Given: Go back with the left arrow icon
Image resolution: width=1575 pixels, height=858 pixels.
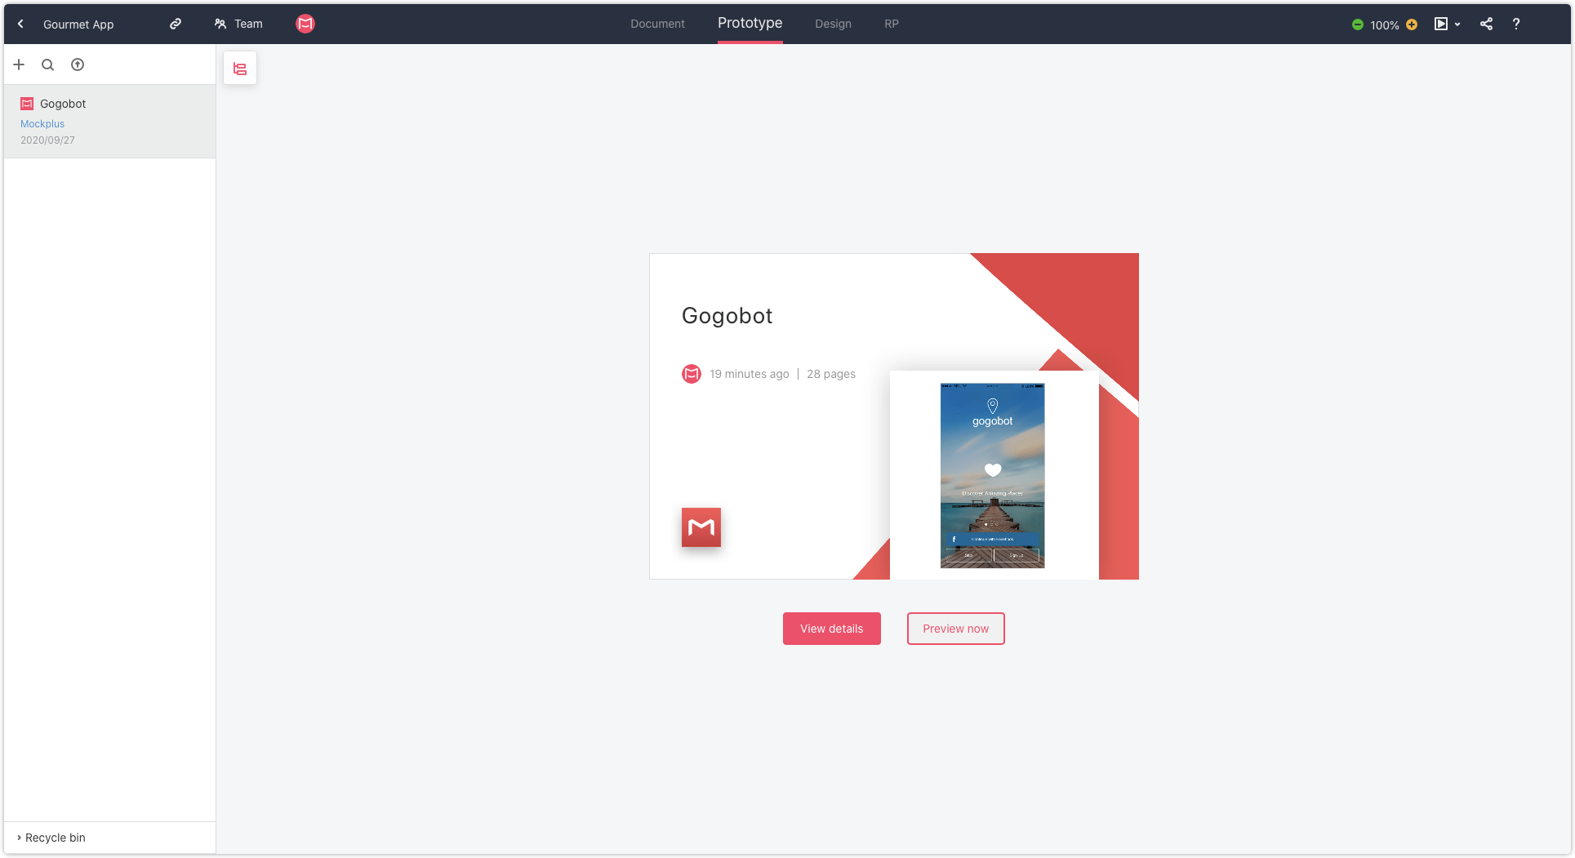Looking at the screenshot, I should [x=21, y=24].
